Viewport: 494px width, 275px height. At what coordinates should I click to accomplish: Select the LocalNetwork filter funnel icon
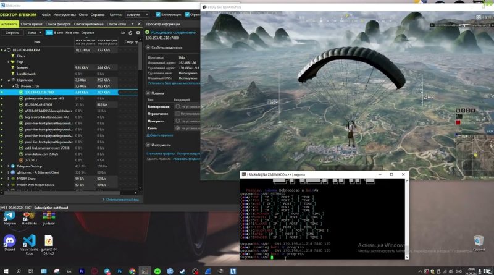(13, 74)
